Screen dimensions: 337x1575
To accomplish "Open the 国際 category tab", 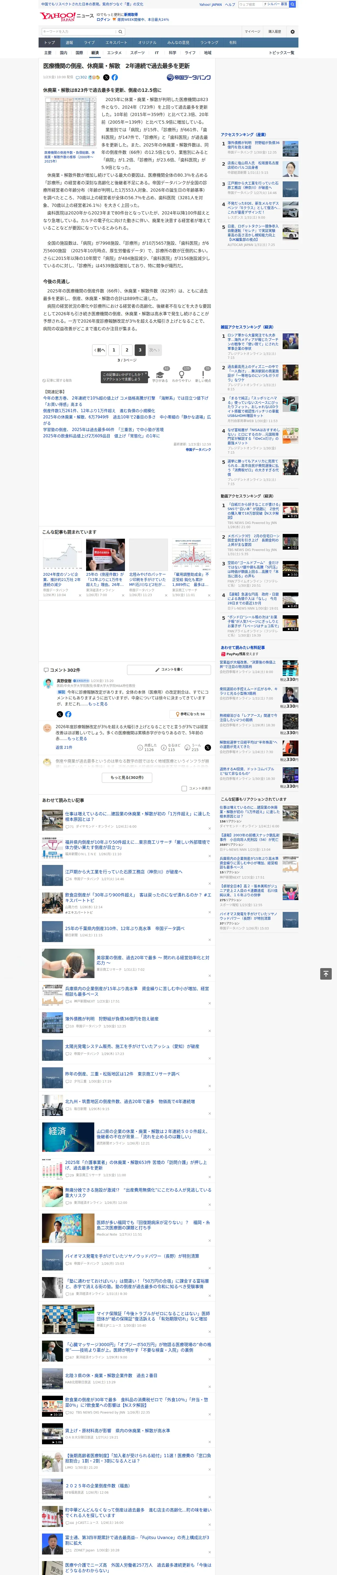I will 79,52.
